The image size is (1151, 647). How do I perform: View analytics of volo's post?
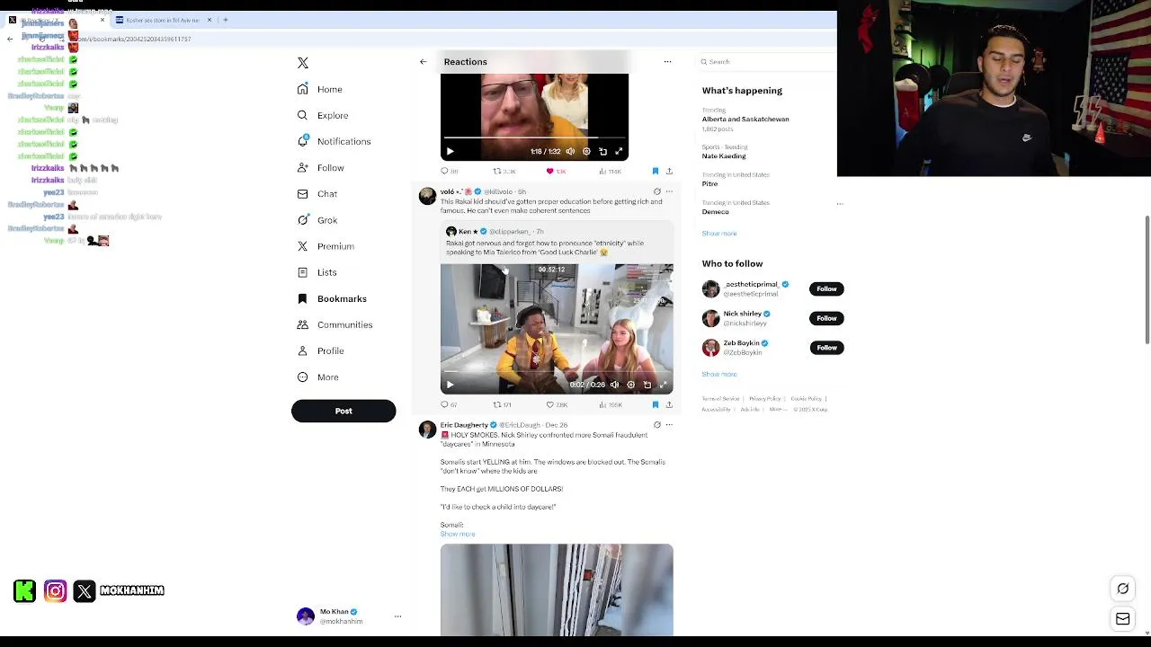click(611, 404)
